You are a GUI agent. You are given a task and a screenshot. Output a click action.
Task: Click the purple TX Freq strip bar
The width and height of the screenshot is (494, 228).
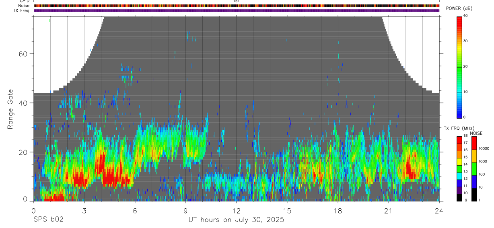(237, 10)
